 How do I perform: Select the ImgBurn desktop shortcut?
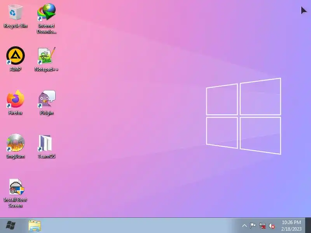pyautogui.click(x=16, y=146)
